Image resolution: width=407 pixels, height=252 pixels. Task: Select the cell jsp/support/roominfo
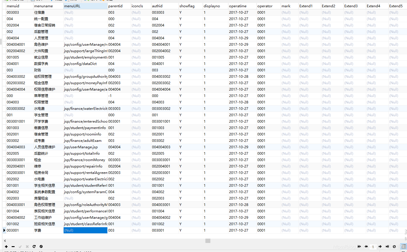[85, 134]
